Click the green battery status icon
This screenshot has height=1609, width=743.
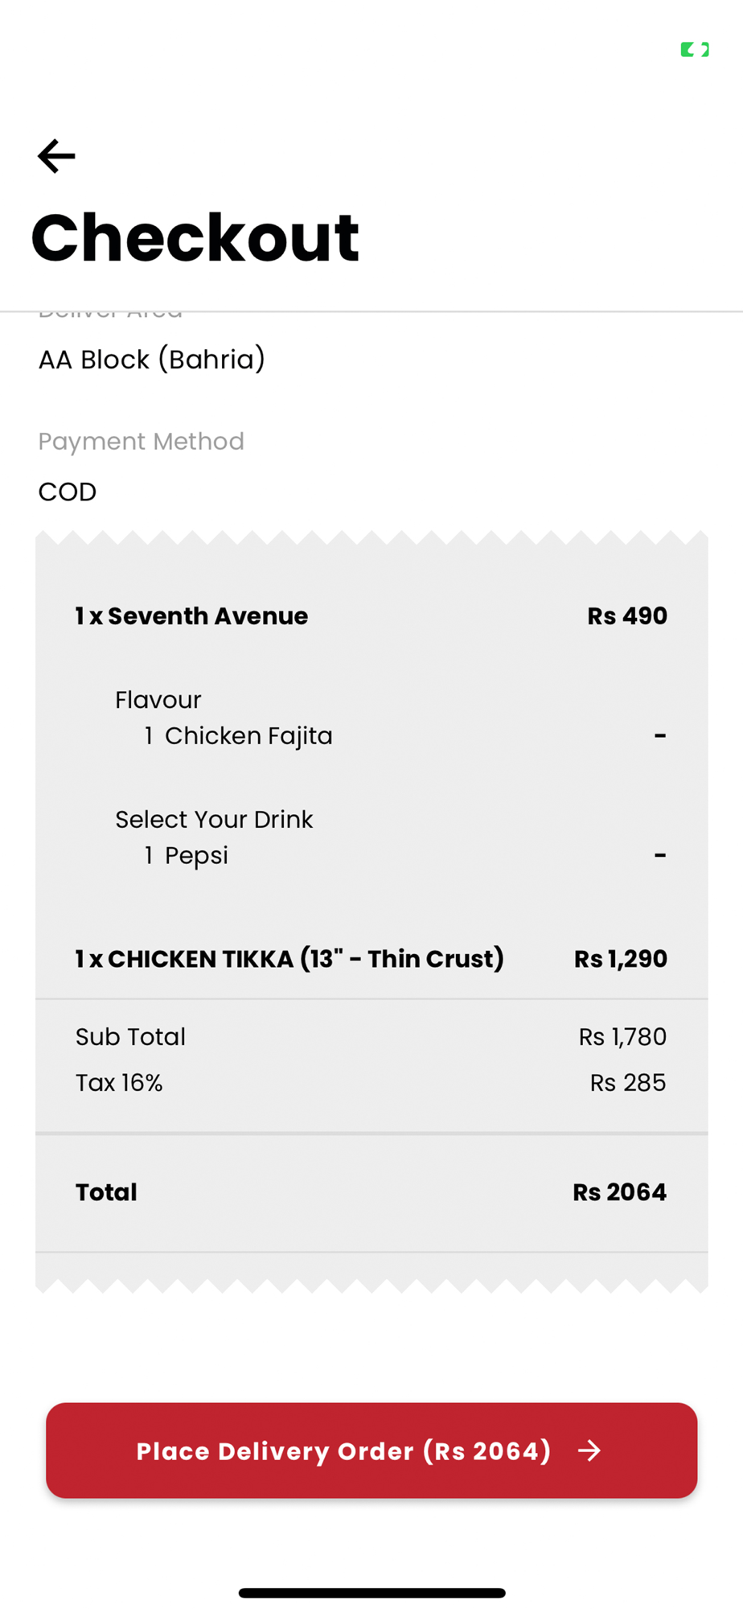695,50
